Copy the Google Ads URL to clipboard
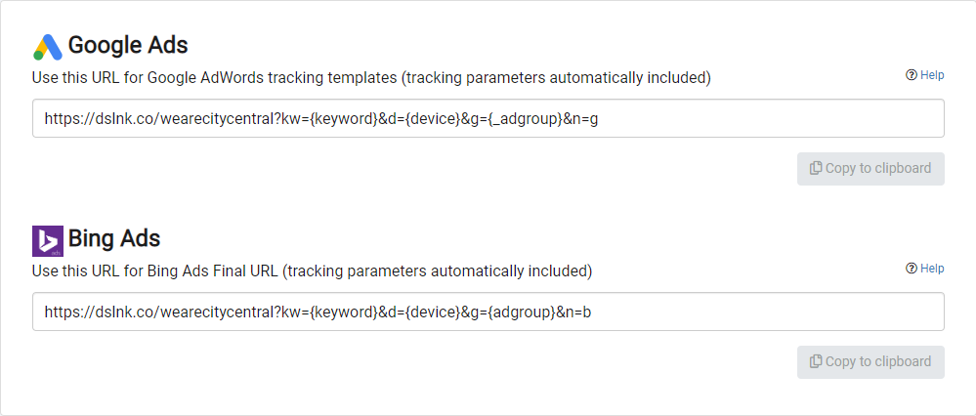This screenshot has height=416, width=976. point(870,169)
